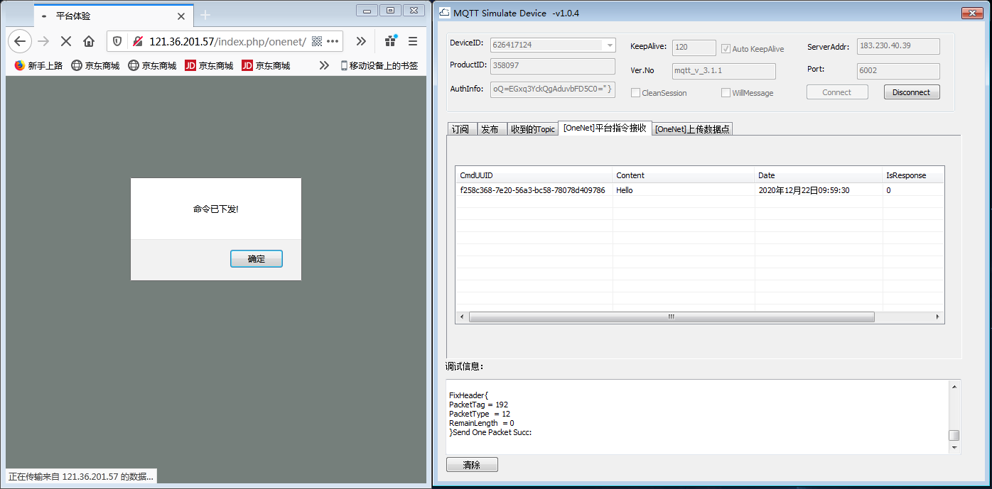
Task: Expand the toolbar overflow chevron menu
Action: point(361,41)
